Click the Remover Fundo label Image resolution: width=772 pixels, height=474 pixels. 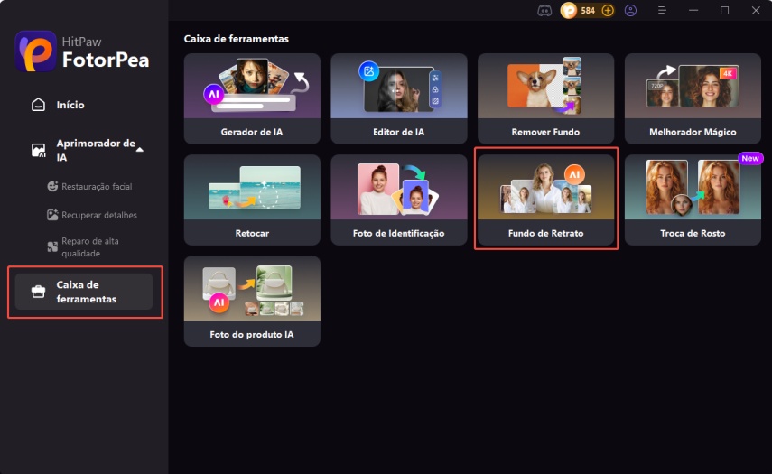(545, 132)
